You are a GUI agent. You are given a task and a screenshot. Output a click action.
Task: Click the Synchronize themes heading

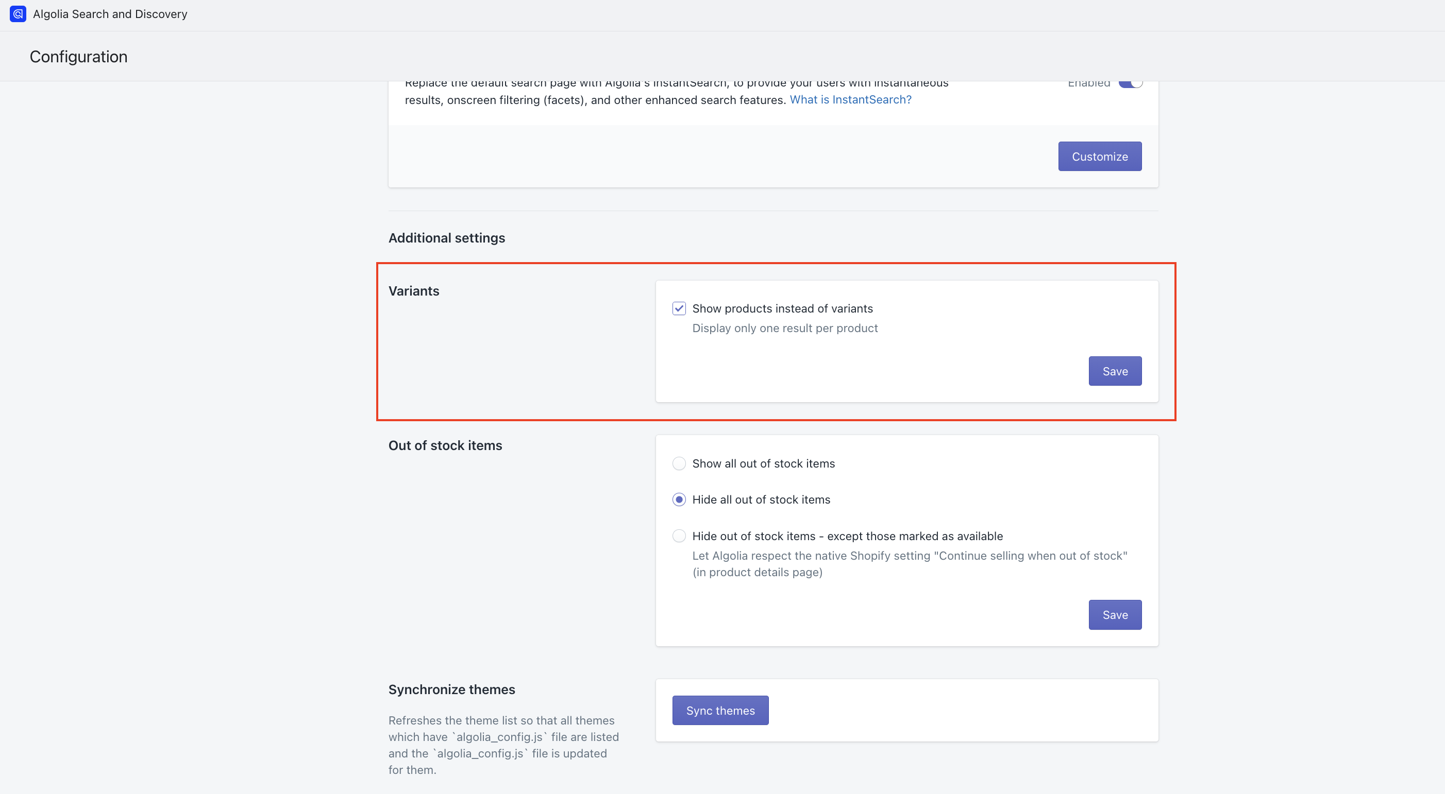(451, 690)
